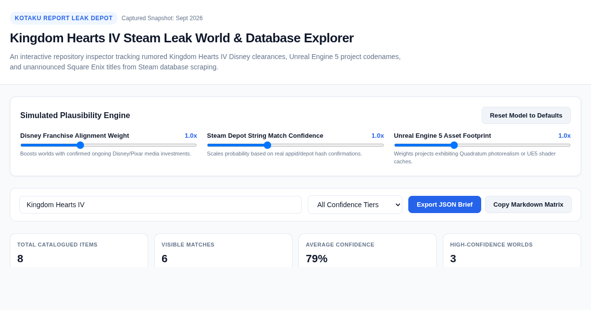Adjust Steam Depot String Match Confidence slider
This screenshot has width=591, height=310.
[x=295, y=145]
